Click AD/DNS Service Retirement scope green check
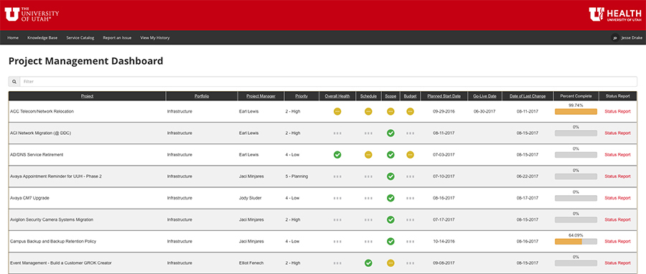Viewport: 646px width, 274px height. [390, 155]
